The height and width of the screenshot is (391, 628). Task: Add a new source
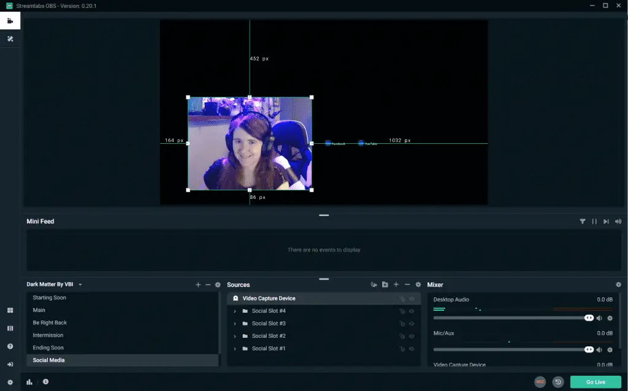click(396, 285)
